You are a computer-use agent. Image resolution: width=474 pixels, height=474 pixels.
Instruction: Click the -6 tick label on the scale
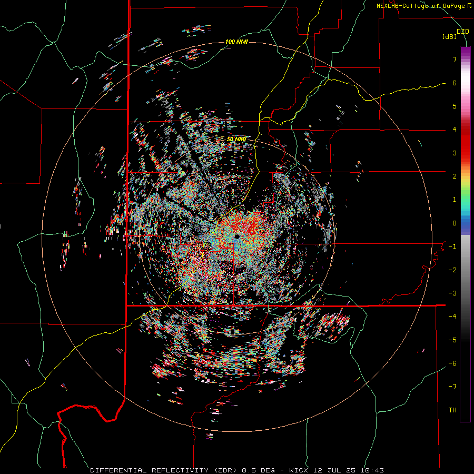452,363
